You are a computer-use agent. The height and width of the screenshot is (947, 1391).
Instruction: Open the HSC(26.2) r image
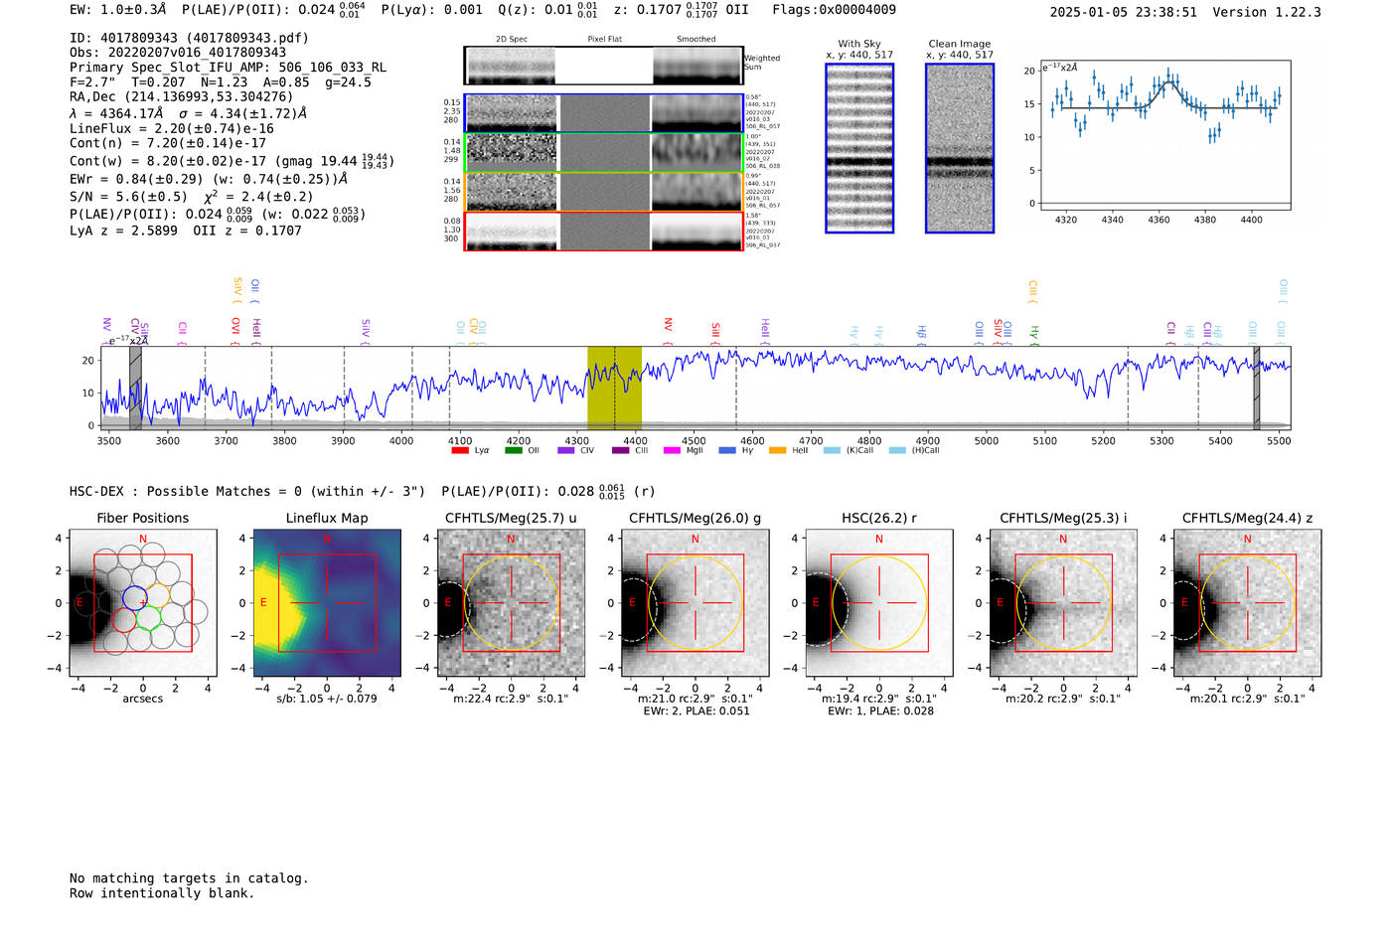tap(879, 603)
